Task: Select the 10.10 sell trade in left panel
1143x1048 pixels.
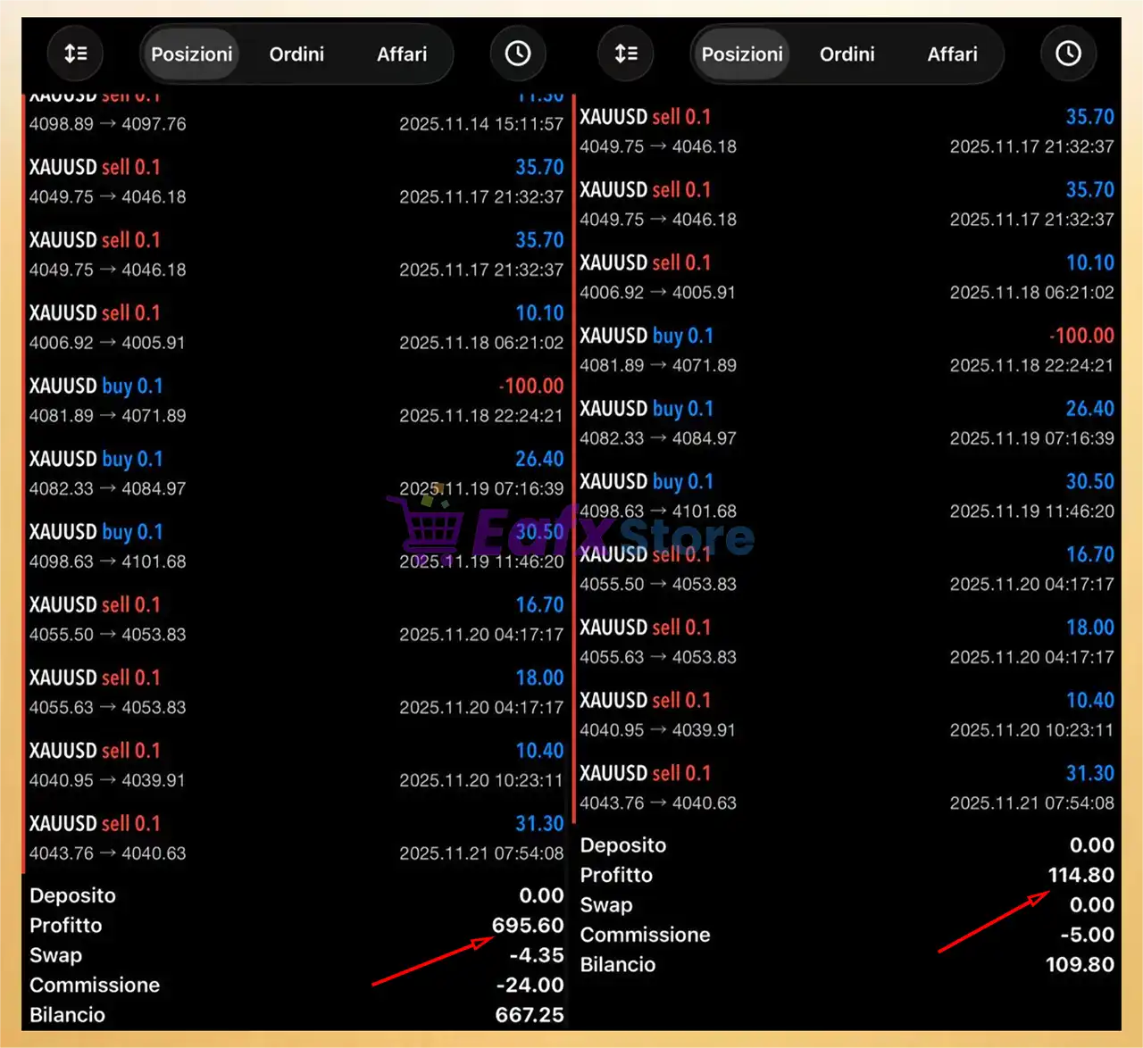Action: [x=295, y=328]
